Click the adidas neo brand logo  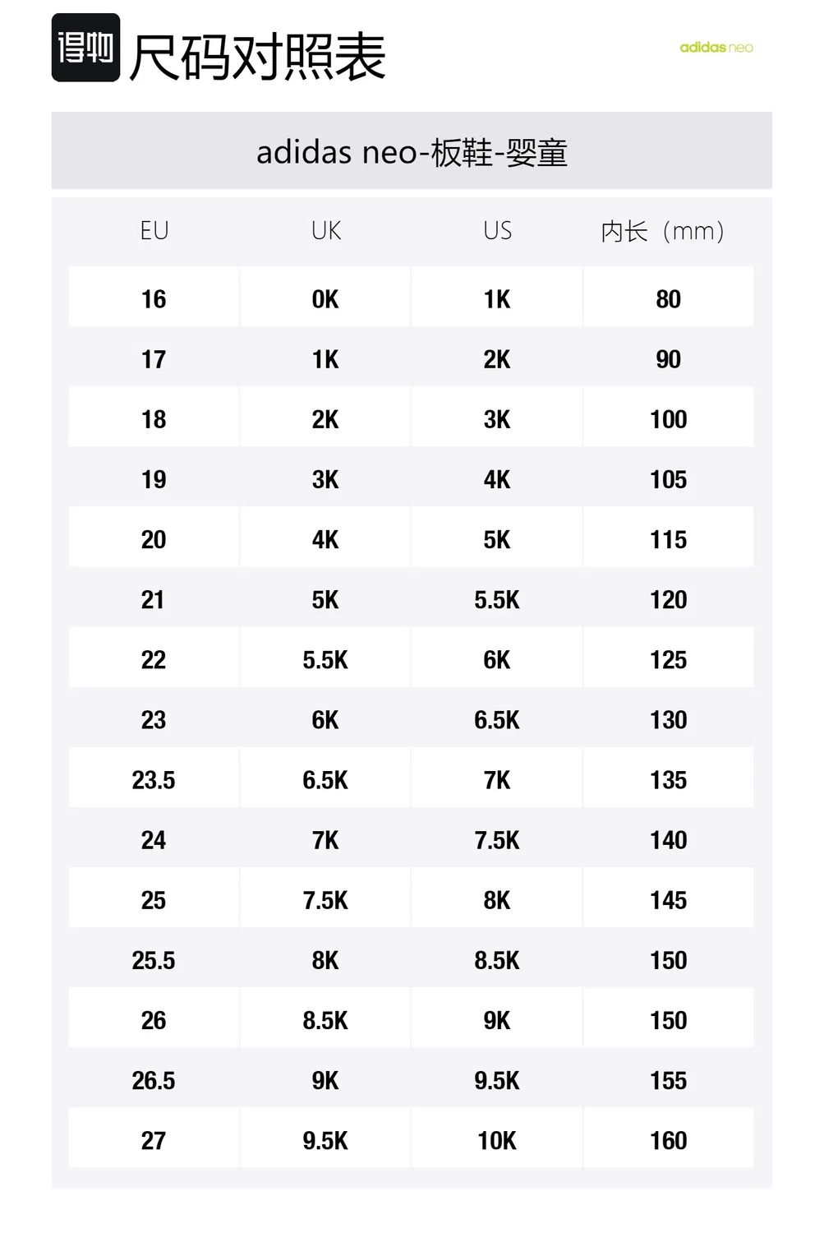(x=716, y=48)
